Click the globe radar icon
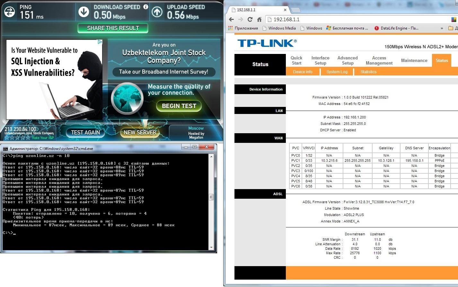This screenshot has width=458, height=287. [x=127, y=99]
